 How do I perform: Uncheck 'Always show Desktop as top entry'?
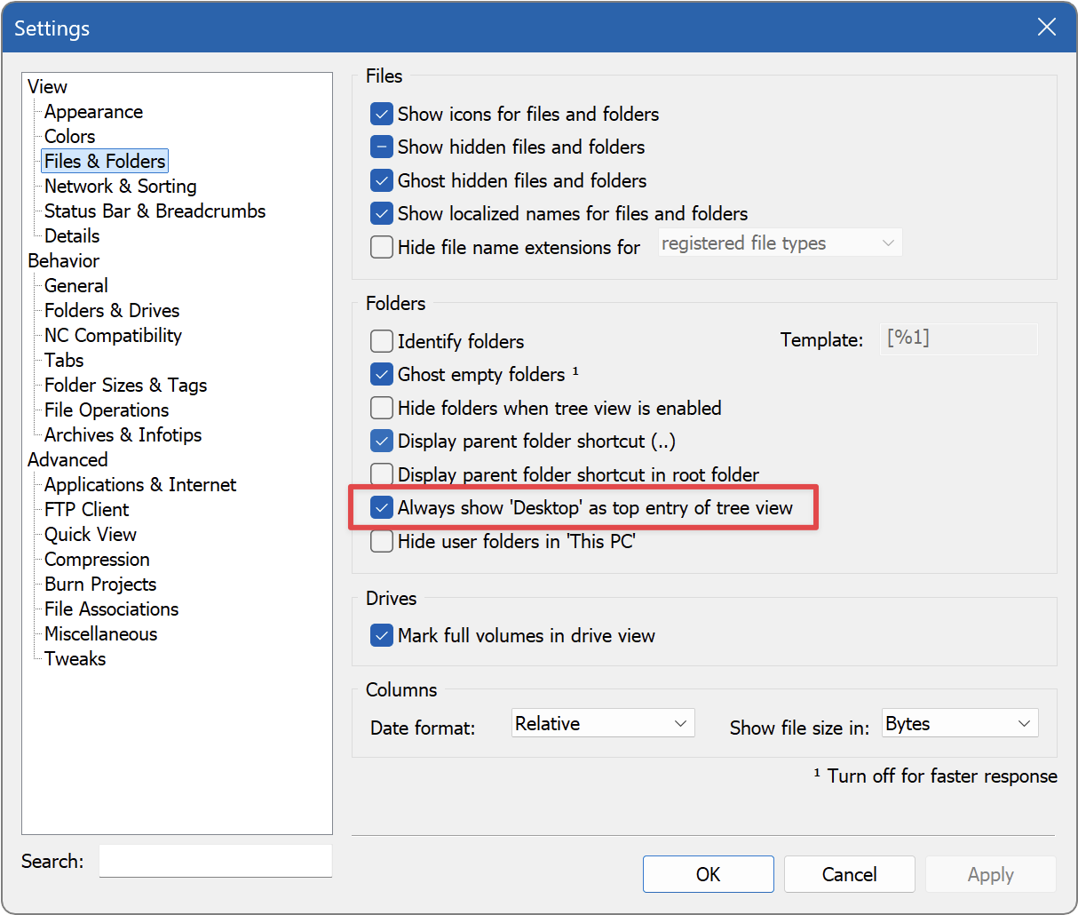(382, 508)
